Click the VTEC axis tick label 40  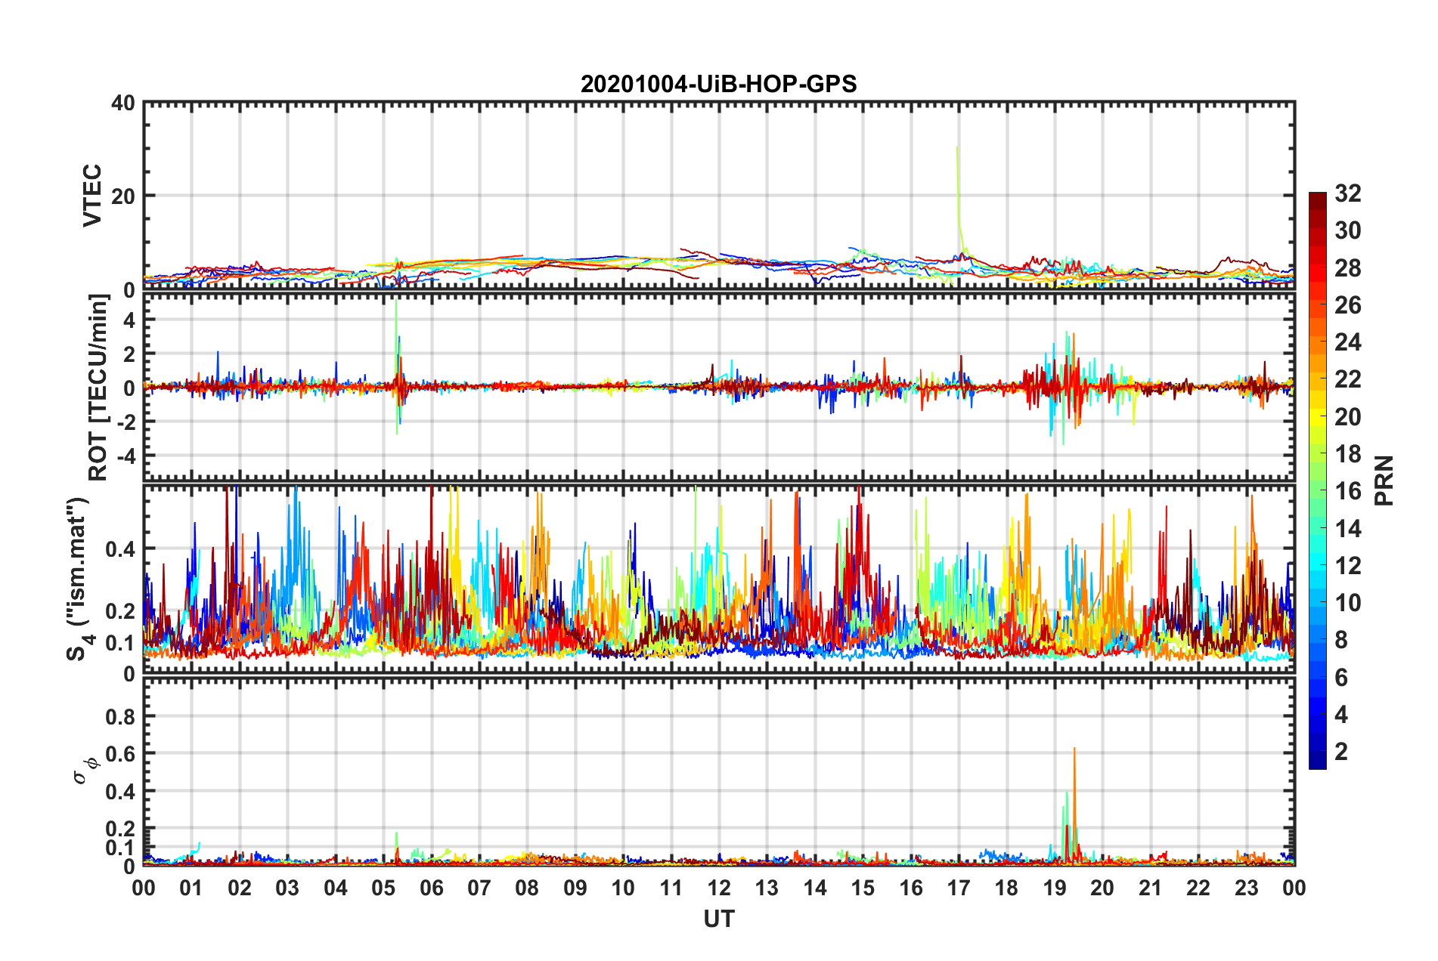pos(122,104)
